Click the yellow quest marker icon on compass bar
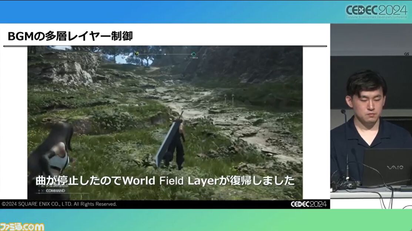The image size is (412, 231). pos(137,54)
